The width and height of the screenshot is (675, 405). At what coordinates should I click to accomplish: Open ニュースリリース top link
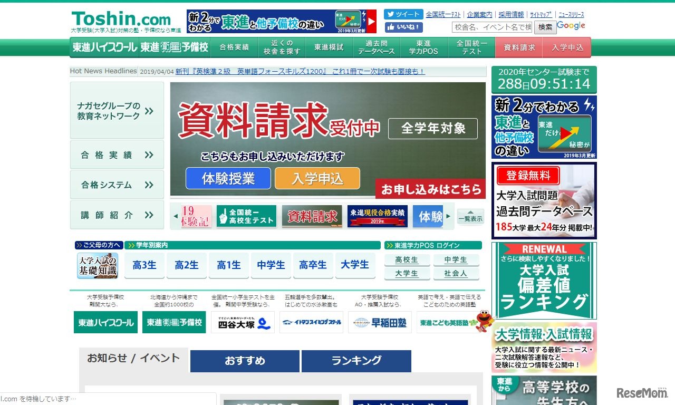(571, 15)
